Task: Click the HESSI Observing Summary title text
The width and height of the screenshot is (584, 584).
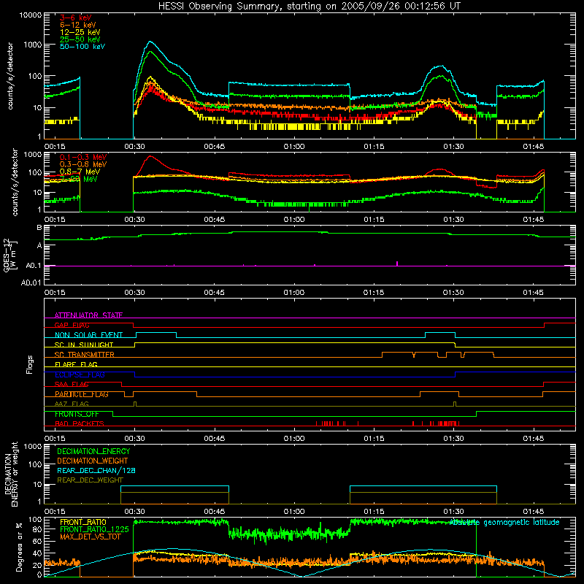Action: [310, 7]
